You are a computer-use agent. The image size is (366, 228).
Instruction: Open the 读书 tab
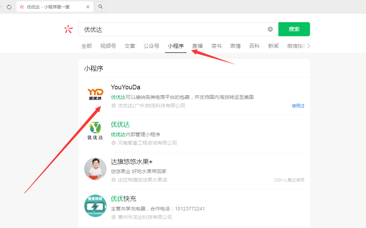pyautogui.click(x=216, y=46)
